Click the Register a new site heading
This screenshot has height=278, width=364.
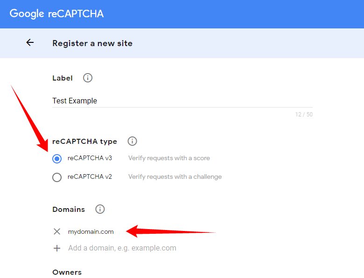click(x=92, y=43)
